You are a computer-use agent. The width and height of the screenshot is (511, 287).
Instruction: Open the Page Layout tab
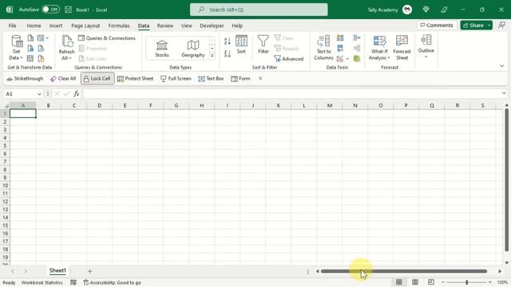[x=85, y=26]
